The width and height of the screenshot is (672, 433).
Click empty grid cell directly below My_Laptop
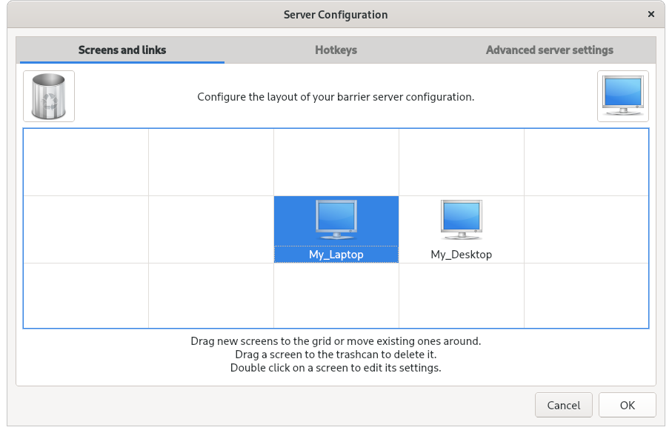pyautogui.click(x=336, y=295)
